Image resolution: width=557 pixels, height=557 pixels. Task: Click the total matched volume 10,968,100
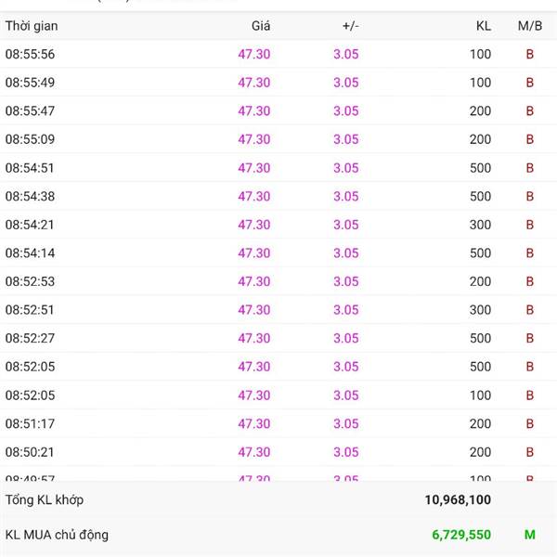point(458,499)
